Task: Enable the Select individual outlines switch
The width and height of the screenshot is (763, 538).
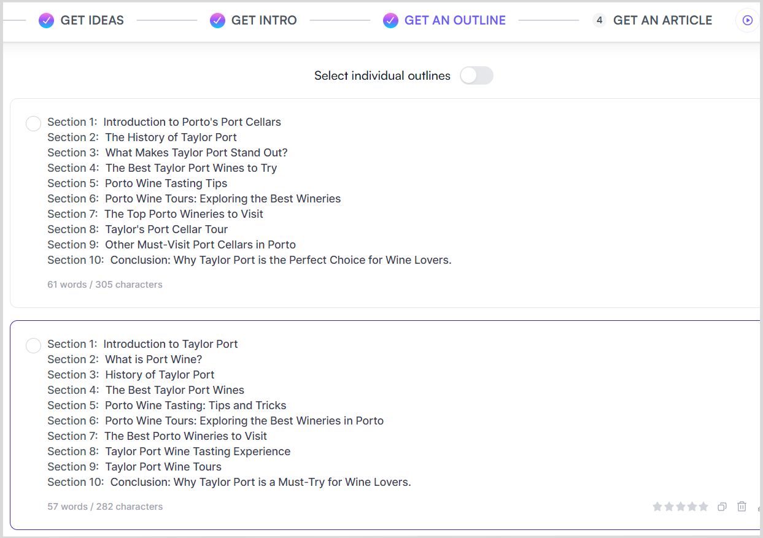Action: [x=476, y=75]
